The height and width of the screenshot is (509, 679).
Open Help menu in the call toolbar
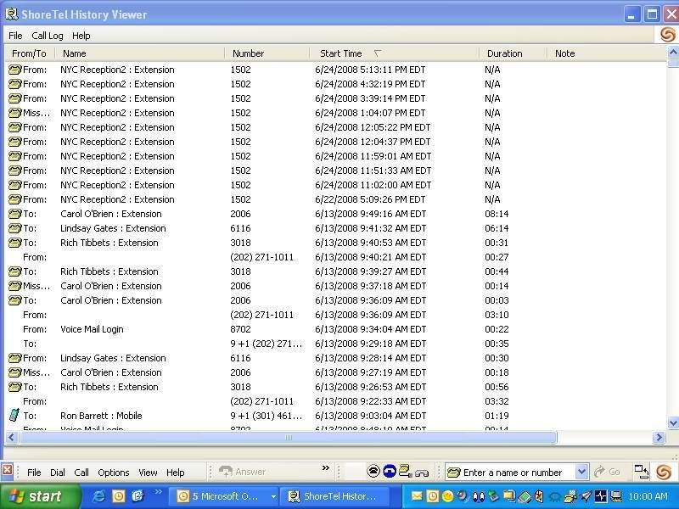click(176, 473)
